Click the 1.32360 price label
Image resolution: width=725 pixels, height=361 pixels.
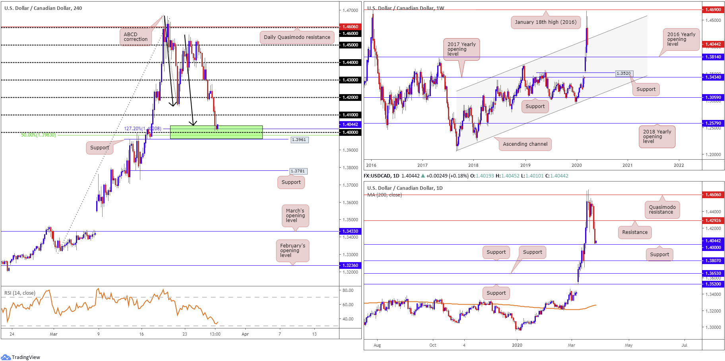coord(350,265)
